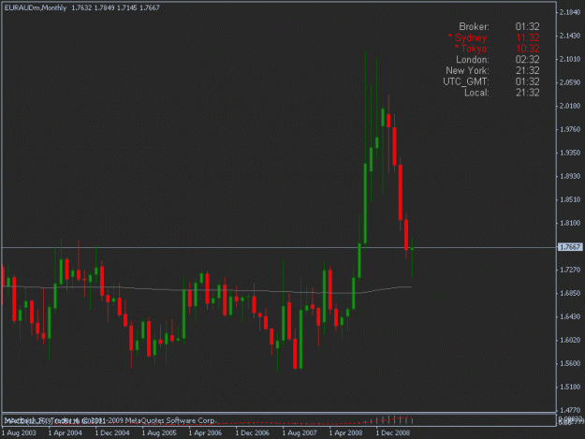The width and height of the screenshot is (585, 439).
Task: Click the London: clock label
Action: click(x=473, y=60)
